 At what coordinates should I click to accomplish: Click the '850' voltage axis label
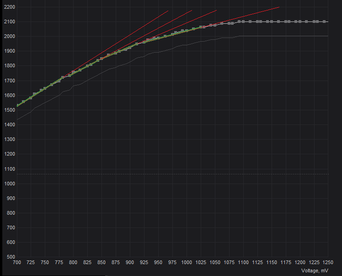[x=102, y=262]
